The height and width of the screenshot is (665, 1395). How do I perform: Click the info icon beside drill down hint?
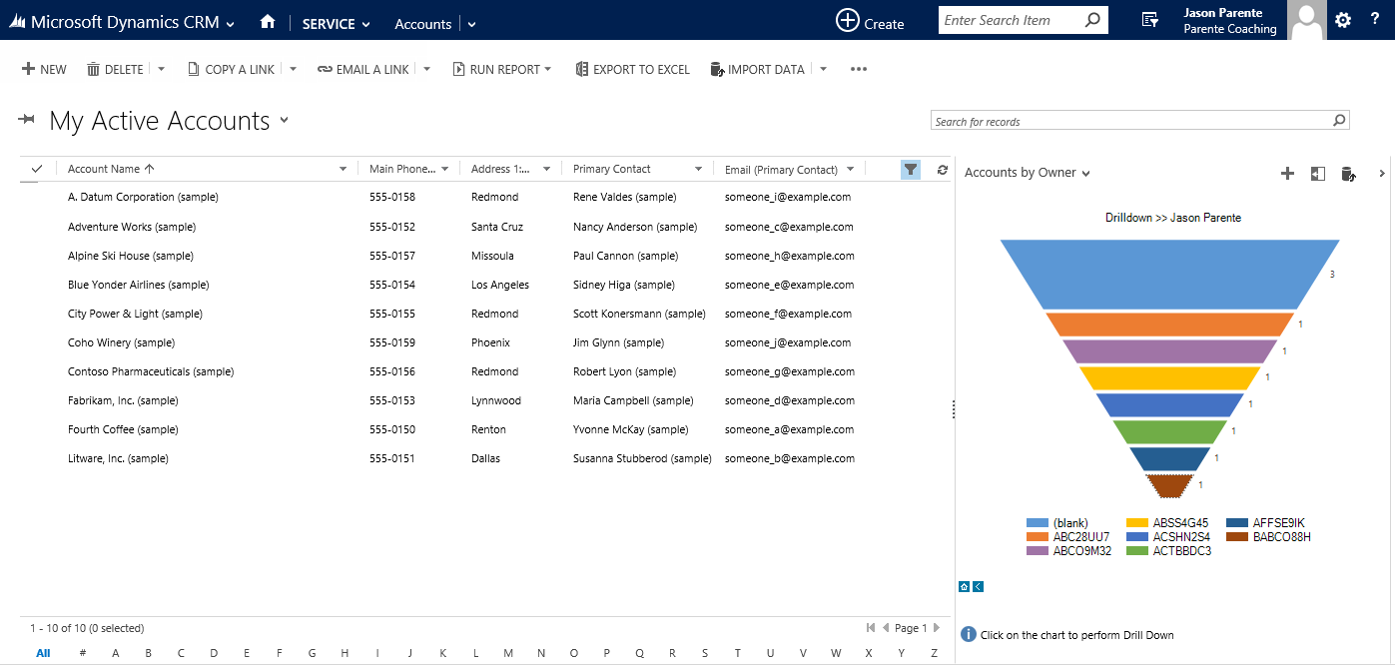968,634
